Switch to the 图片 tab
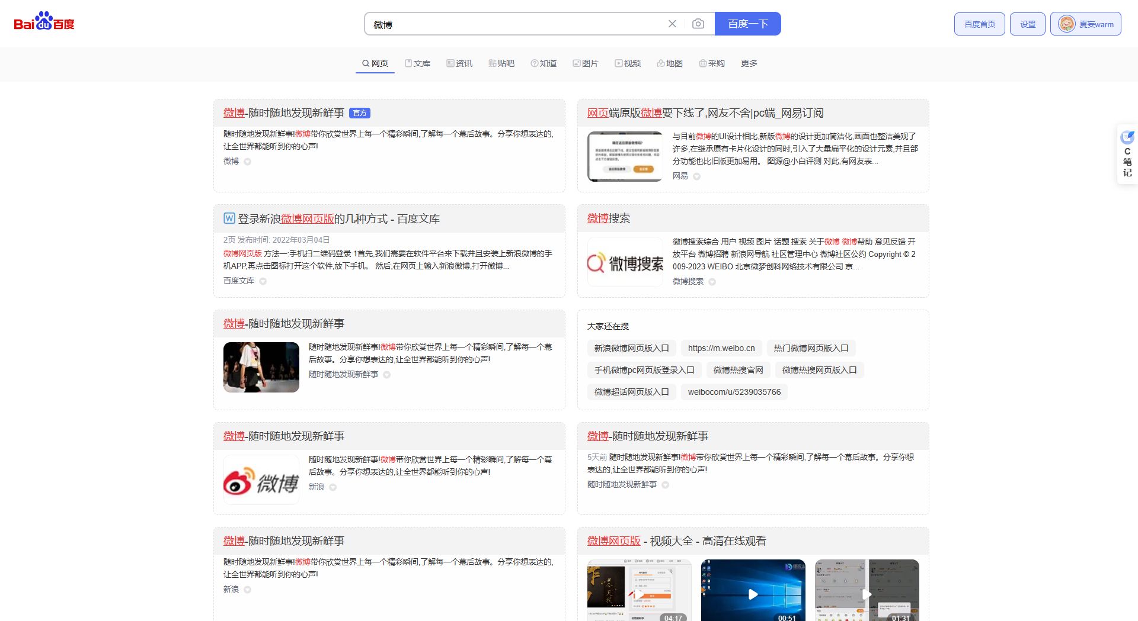 586,63
